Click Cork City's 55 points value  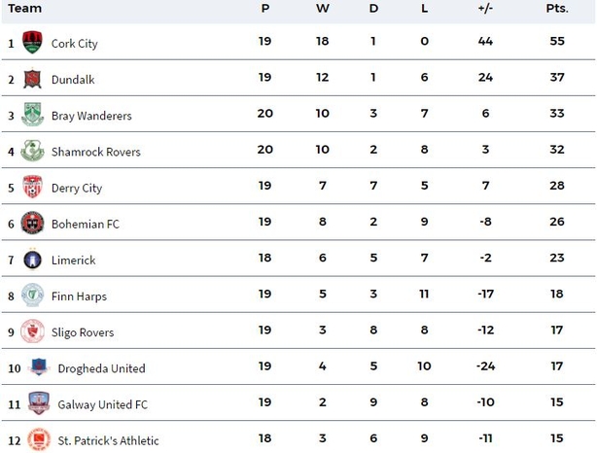pos(557,41)
